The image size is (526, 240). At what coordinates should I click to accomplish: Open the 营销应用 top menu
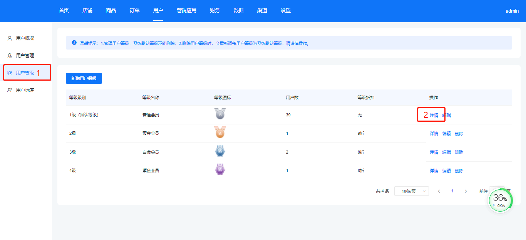186,11
